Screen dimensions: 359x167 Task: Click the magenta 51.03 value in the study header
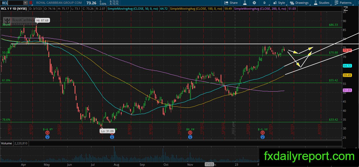[292, 9]
